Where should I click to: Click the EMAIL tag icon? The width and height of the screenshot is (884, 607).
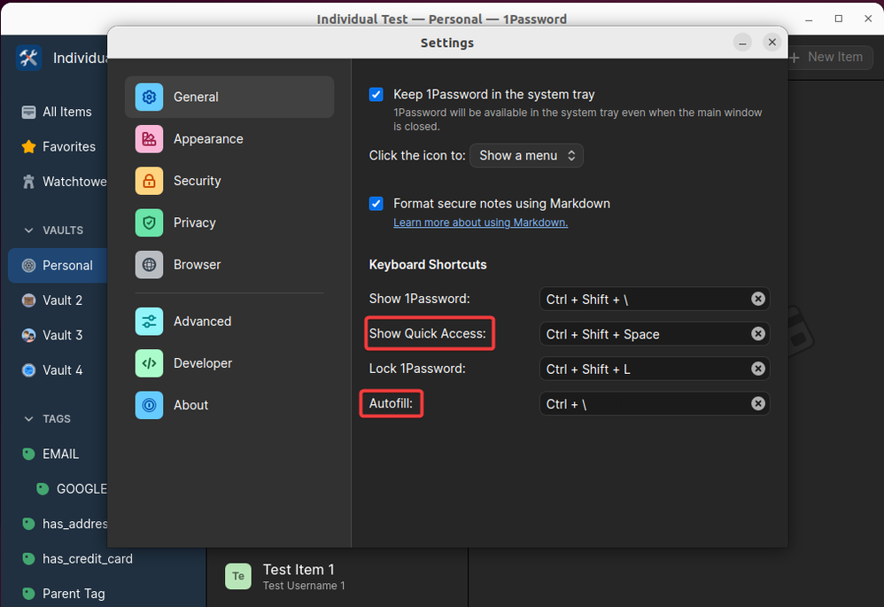(28, 454)
